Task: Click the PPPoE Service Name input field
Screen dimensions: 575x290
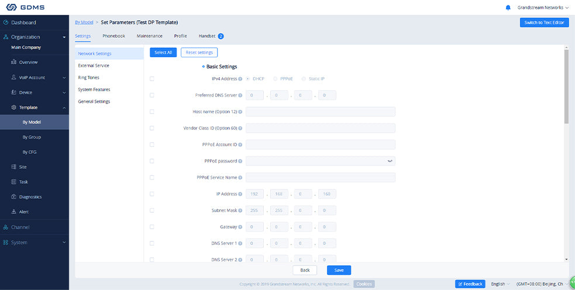Action: (321, 177)
